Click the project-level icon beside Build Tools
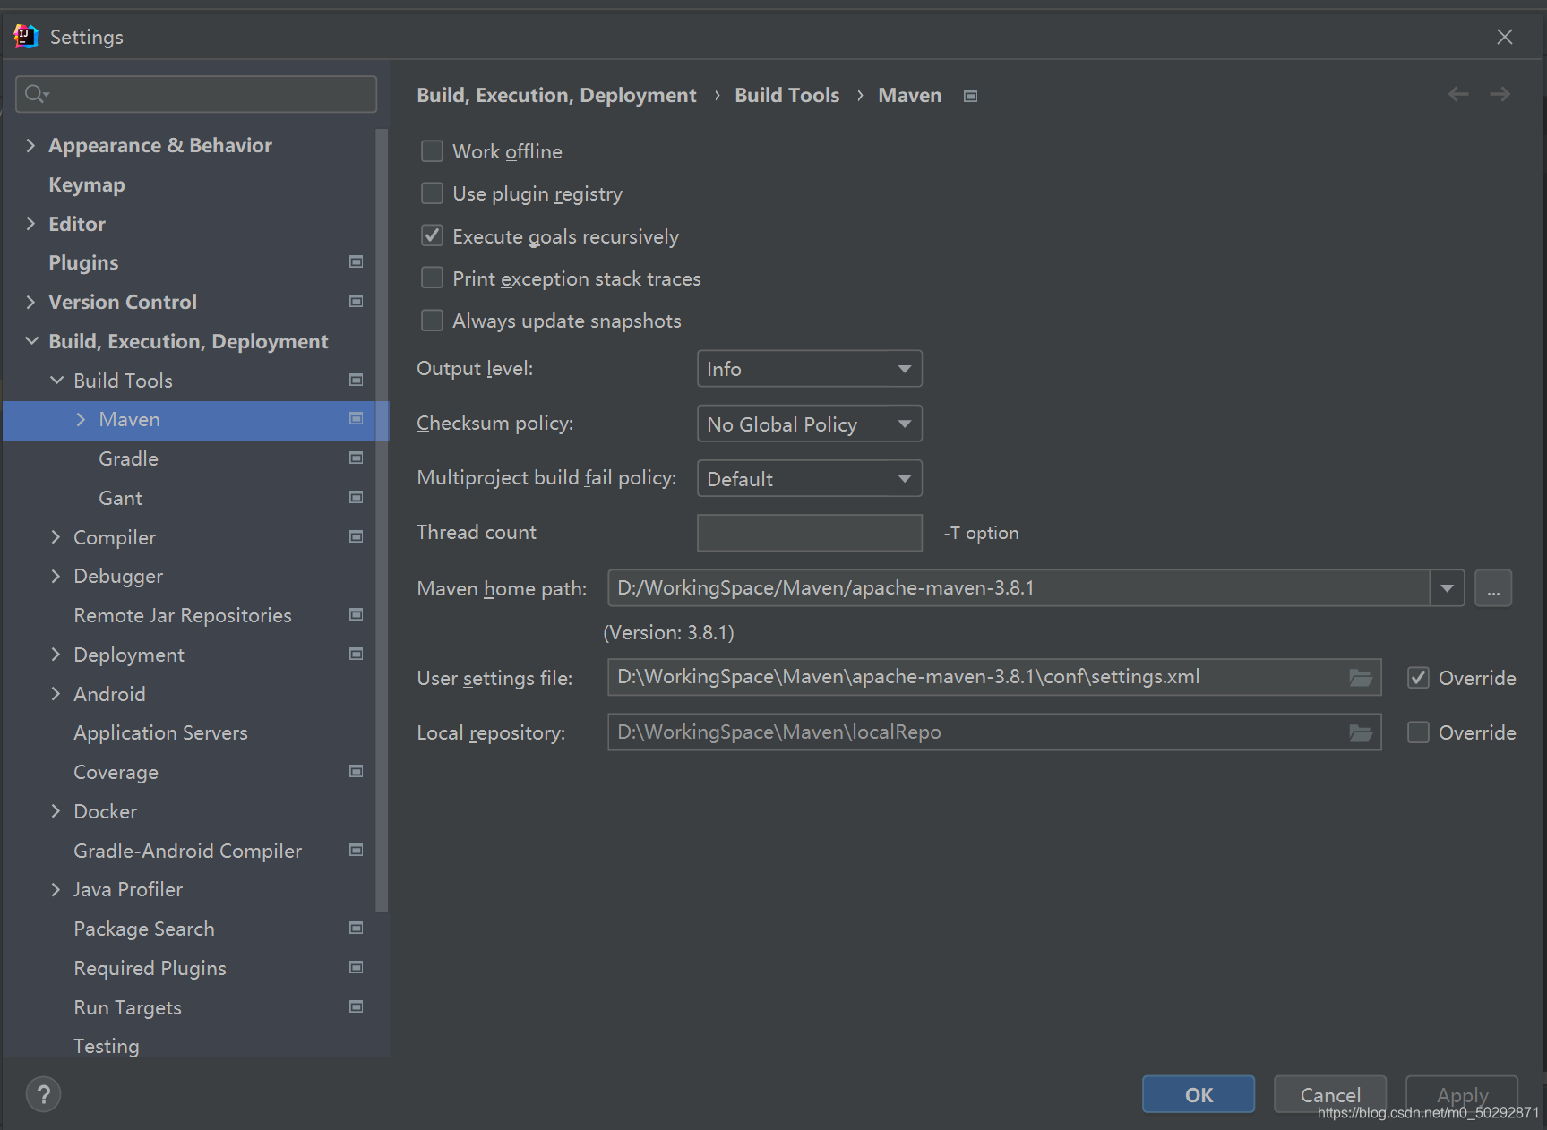The image size is (1547, 1130). point(356,381)
